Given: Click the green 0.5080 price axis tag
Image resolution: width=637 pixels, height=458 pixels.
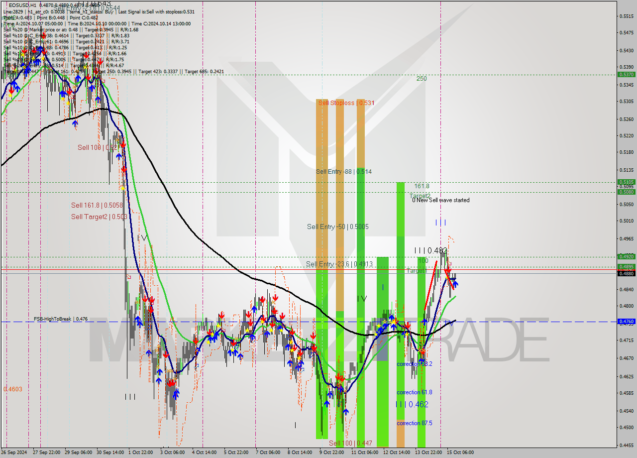Looking at the screenshot, I should click(626, 192).
